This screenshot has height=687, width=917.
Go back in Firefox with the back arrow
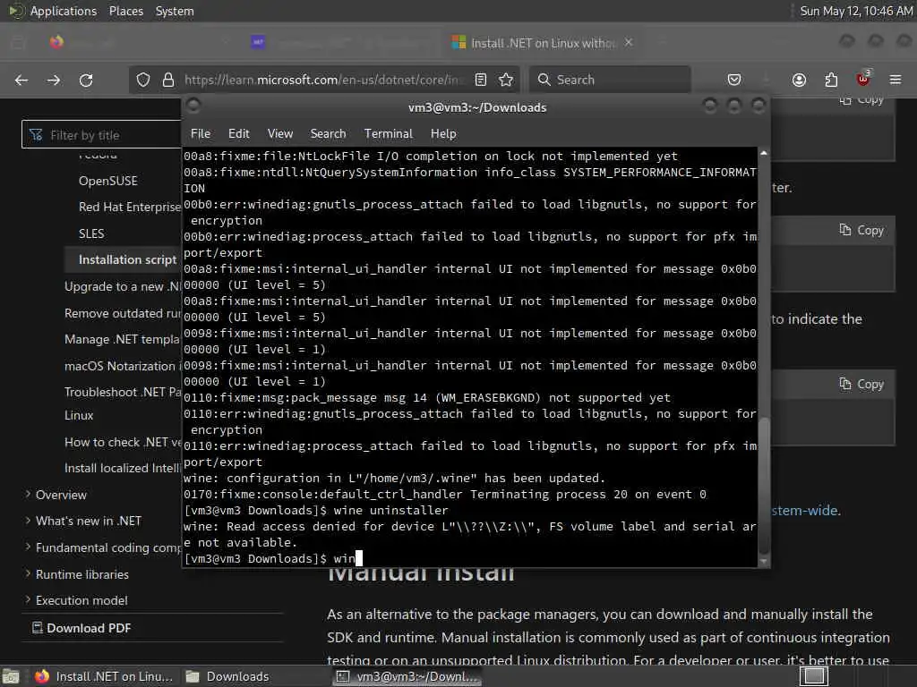[x=21, y=80]
